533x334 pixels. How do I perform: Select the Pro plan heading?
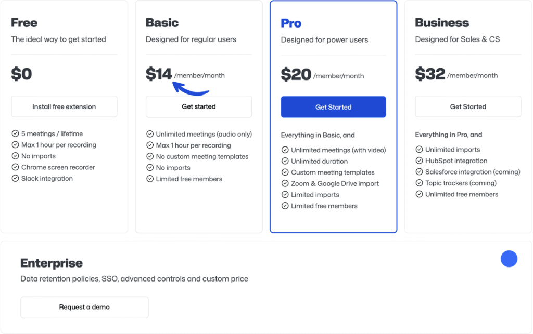tap(291, 23)
